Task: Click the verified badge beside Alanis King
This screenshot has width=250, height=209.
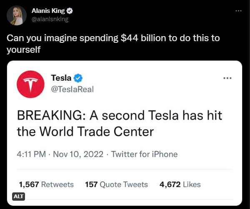Action: [71, 11]
